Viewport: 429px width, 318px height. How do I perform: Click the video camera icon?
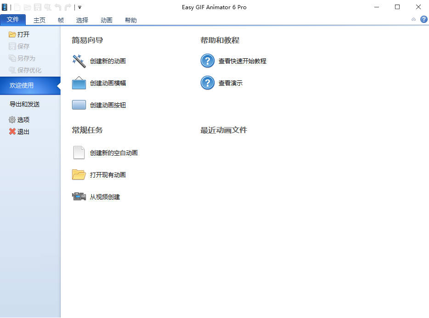pos(79,196)
